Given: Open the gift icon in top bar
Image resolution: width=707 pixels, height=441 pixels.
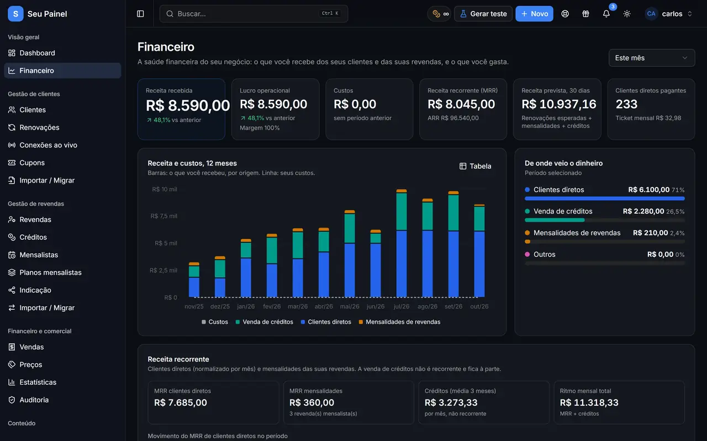Looking at the screenshot, I should tap(585, 14).
